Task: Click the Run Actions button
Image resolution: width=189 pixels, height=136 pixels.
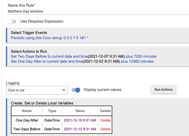Action: coord(164,89)
